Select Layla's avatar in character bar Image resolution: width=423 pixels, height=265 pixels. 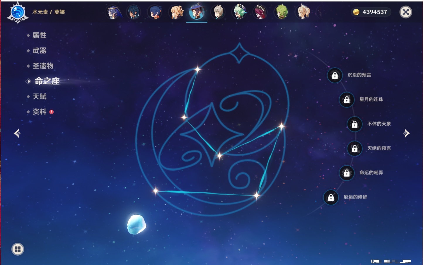113,12
